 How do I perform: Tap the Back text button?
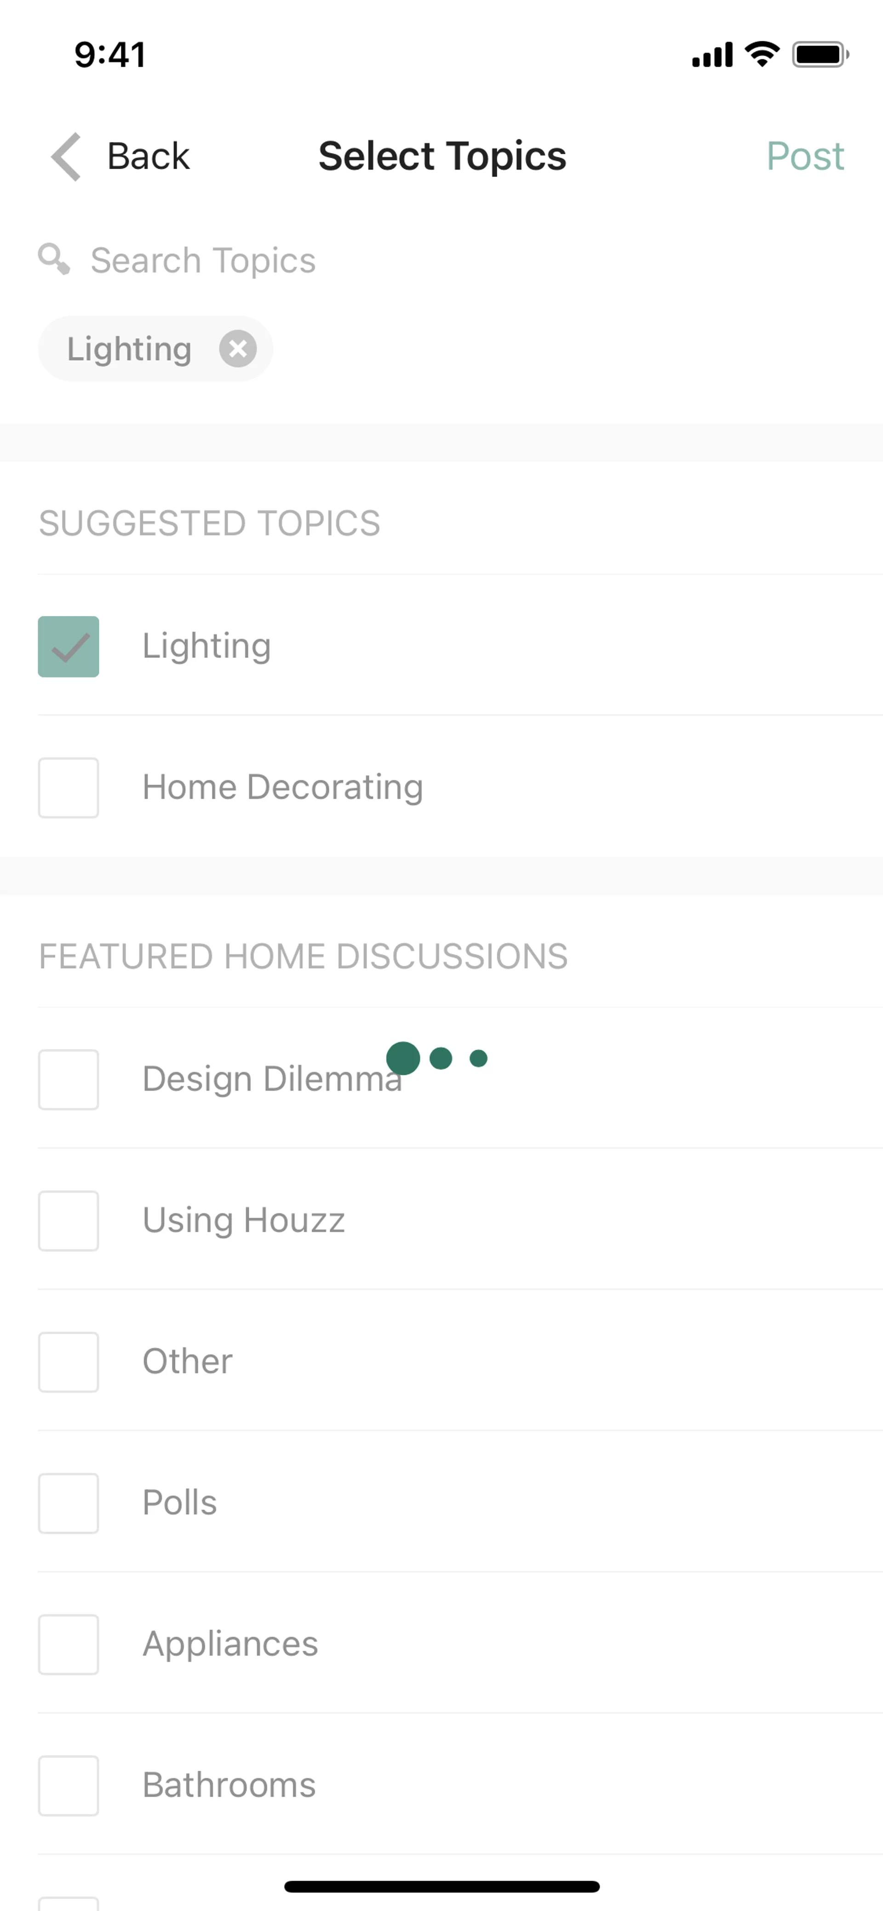click(x=149, y=156)
